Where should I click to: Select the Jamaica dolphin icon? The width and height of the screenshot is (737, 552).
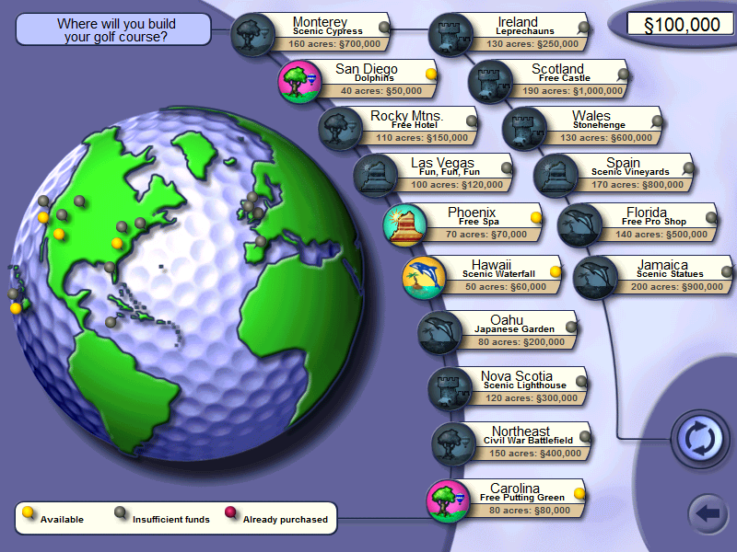595,278
